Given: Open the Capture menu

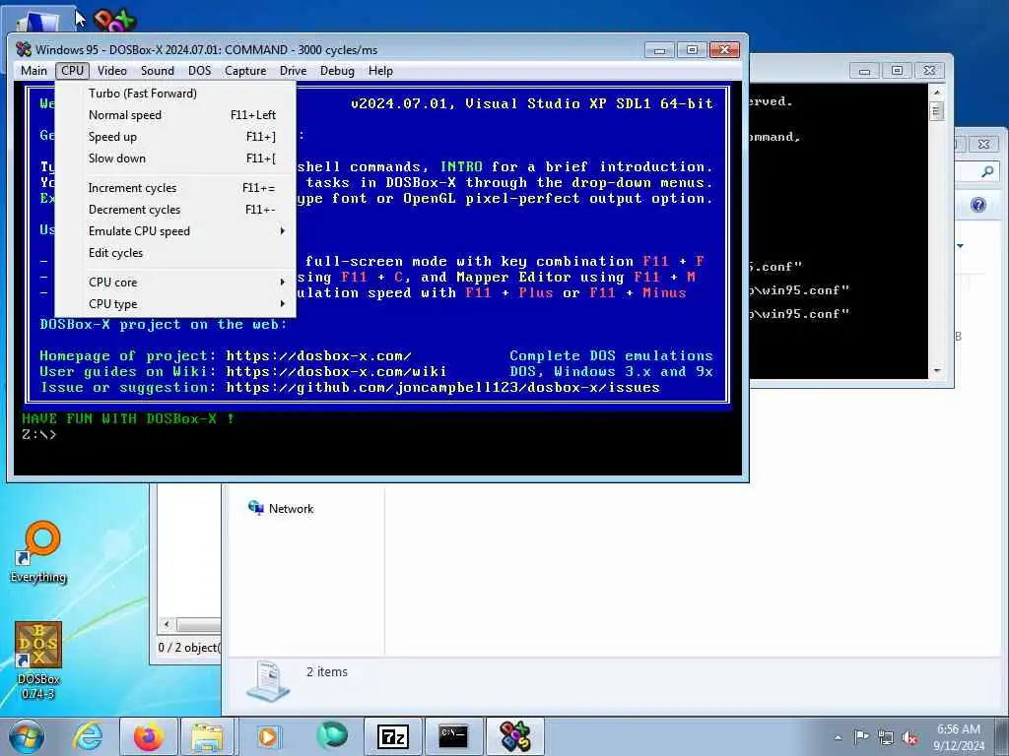Looking at the screenshot, I should tap(245, 71).
